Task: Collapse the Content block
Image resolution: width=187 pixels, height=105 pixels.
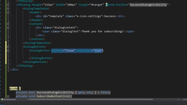Action: click(x=8, y=24)
